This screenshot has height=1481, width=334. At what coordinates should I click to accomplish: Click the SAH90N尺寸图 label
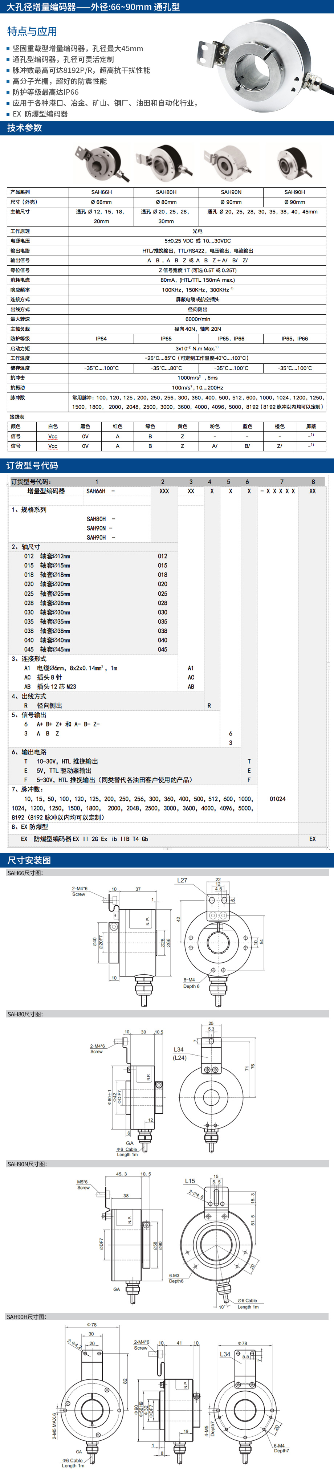(27, 1164)
